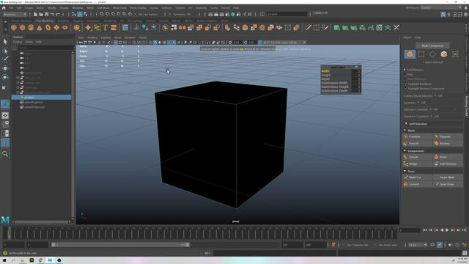Screen dimensions: 469x264
Task: Choose UV selection mode in Modeling Toolkit
Action: [455, 54]
